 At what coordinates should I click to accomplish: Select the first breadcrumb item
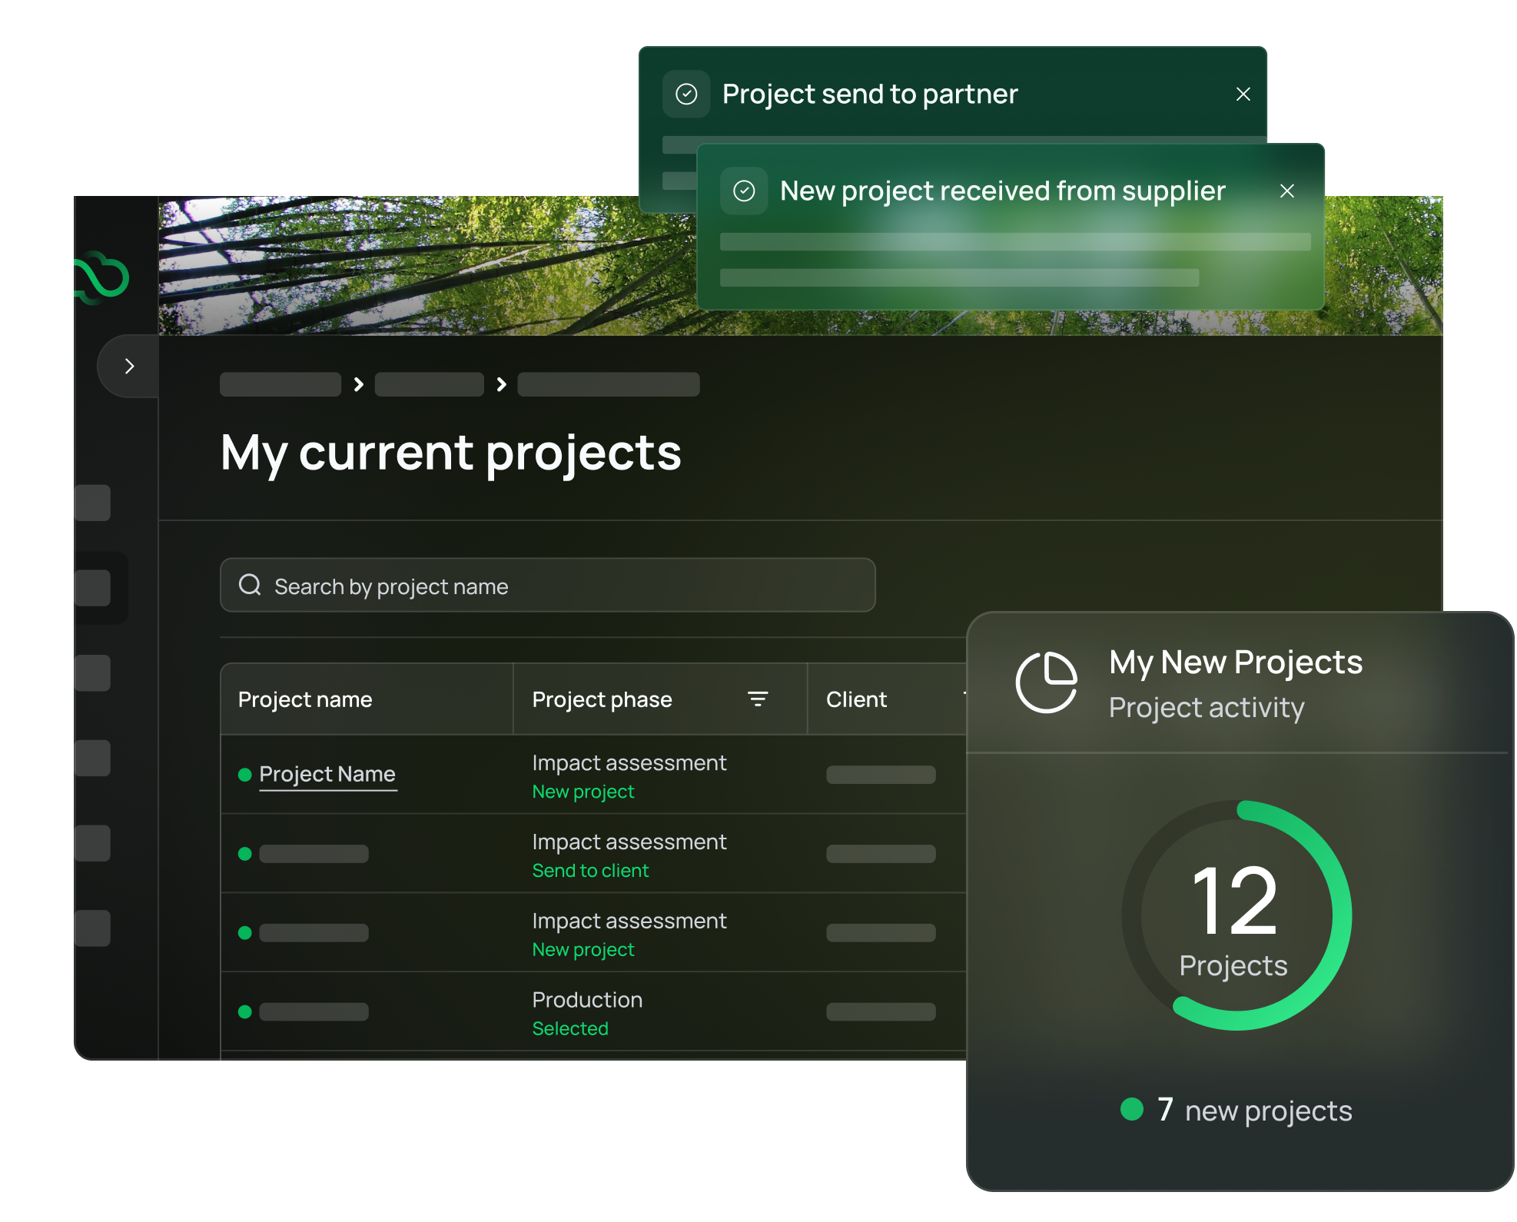click(x=280, y=384)
